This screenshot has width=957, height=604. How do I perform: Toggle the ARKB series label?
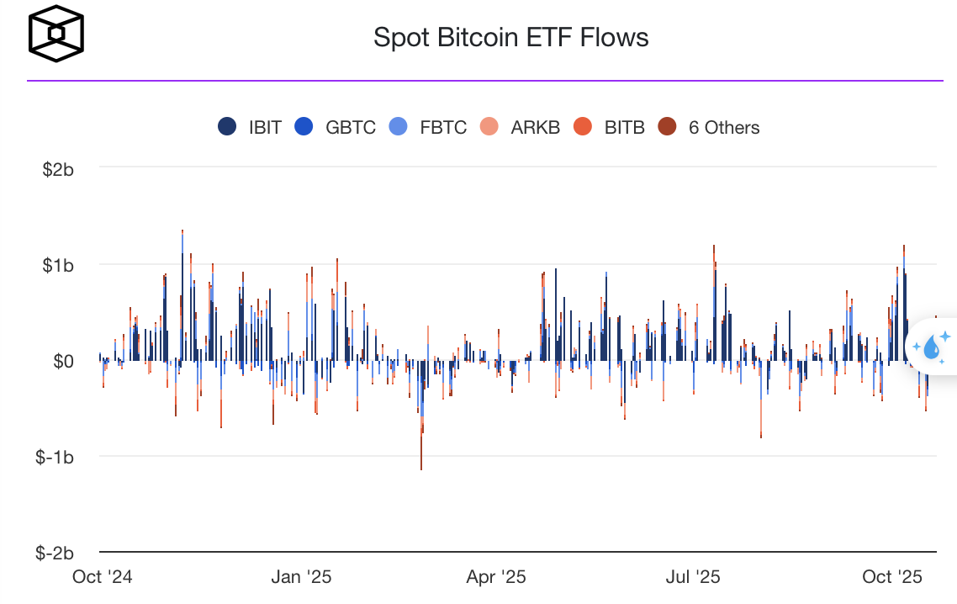[535, 128]
